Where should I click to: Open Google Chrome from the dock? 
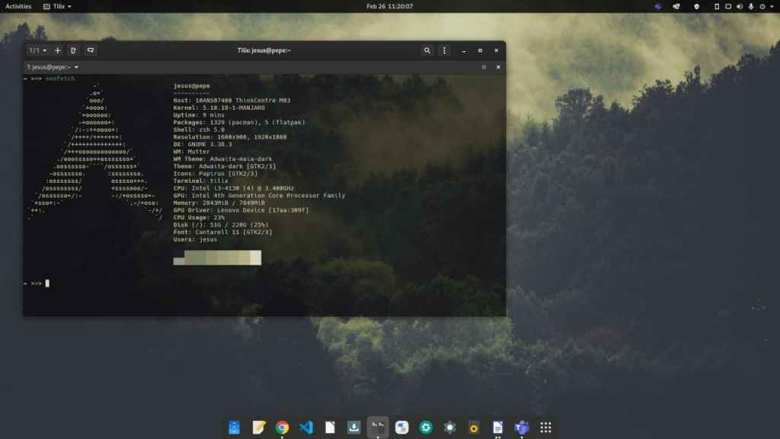point(282,428)
